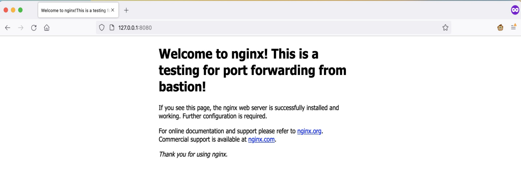Click the 'Thank you for using nginx' text
Viewport: 521px width, 184px height.
tap(193, 154)
